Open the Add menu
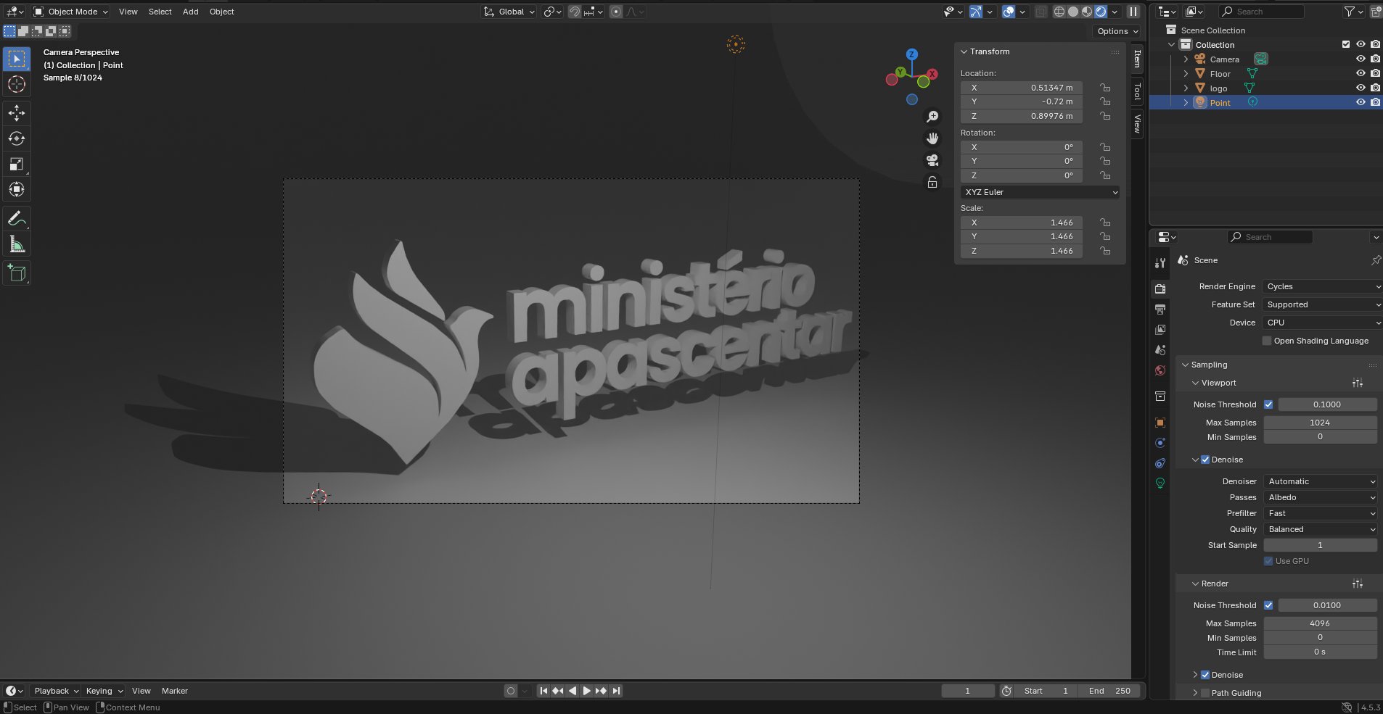Screen dimensions: 1383x714 pos(190,12)
